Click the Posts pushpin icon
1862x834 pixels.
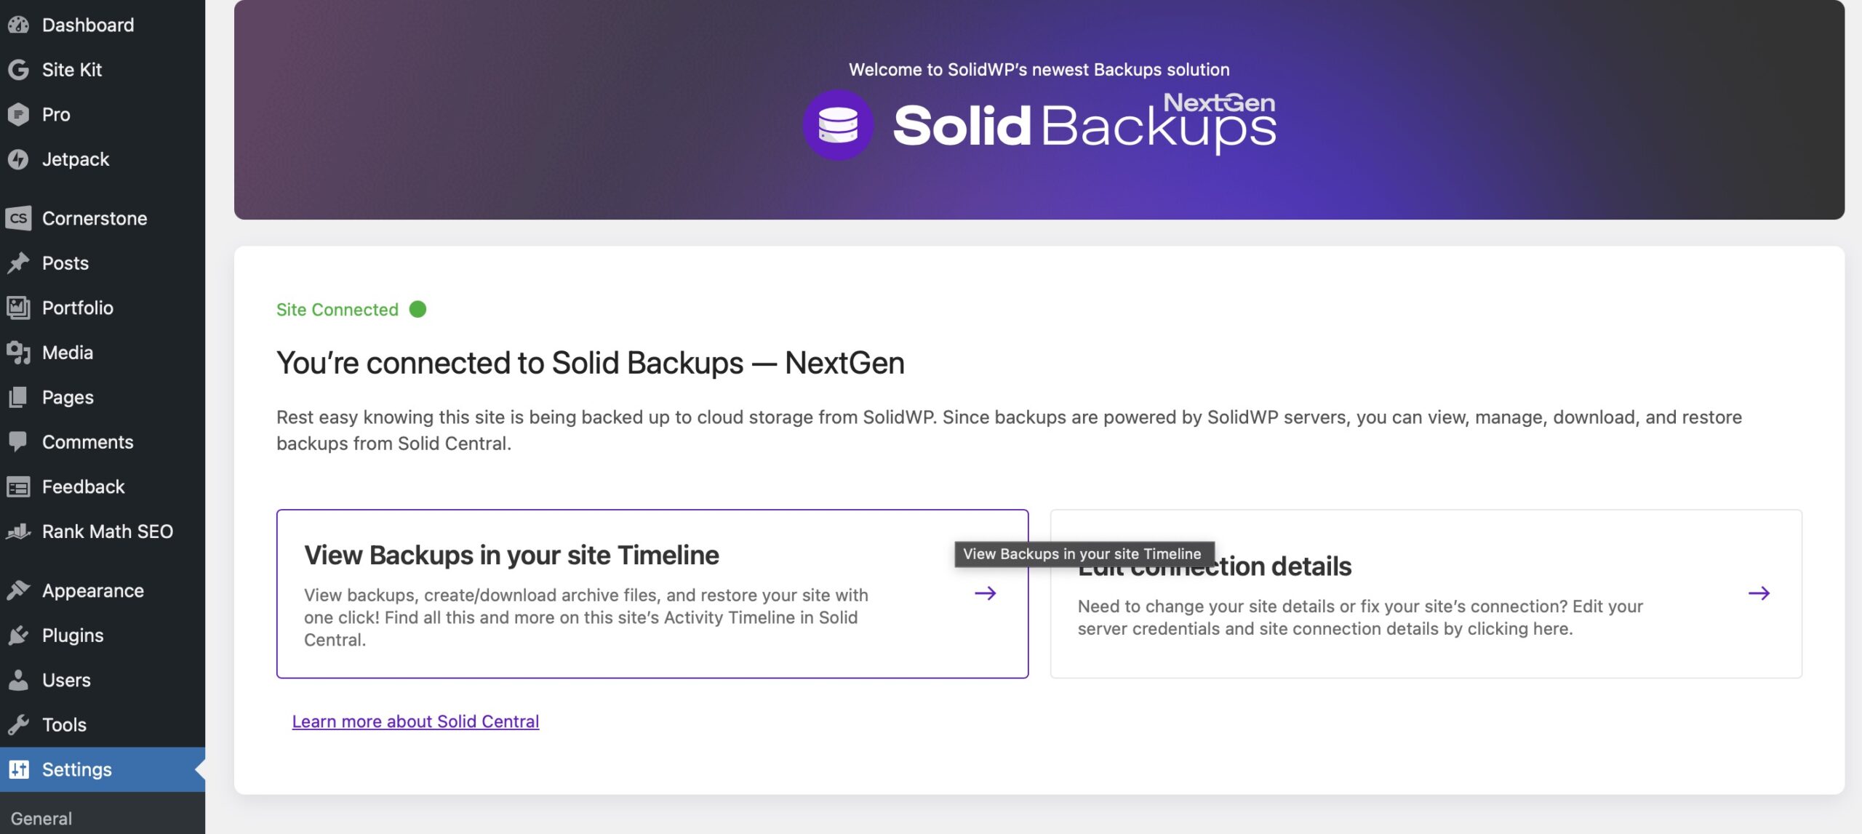click(x=18, y=263)
